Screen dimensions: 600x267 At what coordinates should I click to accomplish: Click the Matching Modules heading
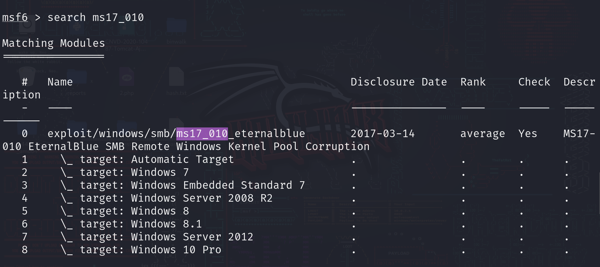coord(53,44)
